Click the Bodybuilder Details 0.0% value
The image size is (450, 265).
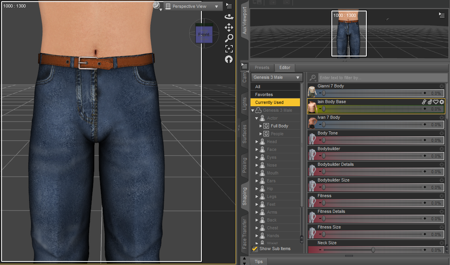coord(436,172)
